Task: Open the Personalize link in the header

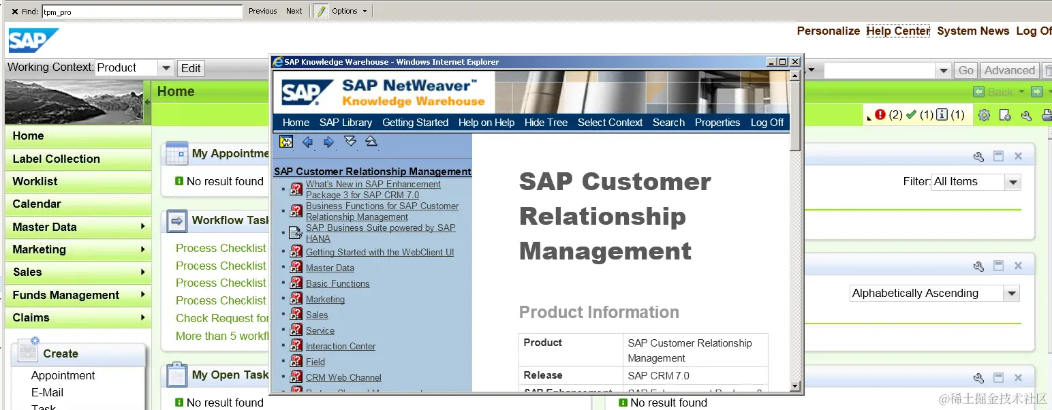Action: click(829, 31)
